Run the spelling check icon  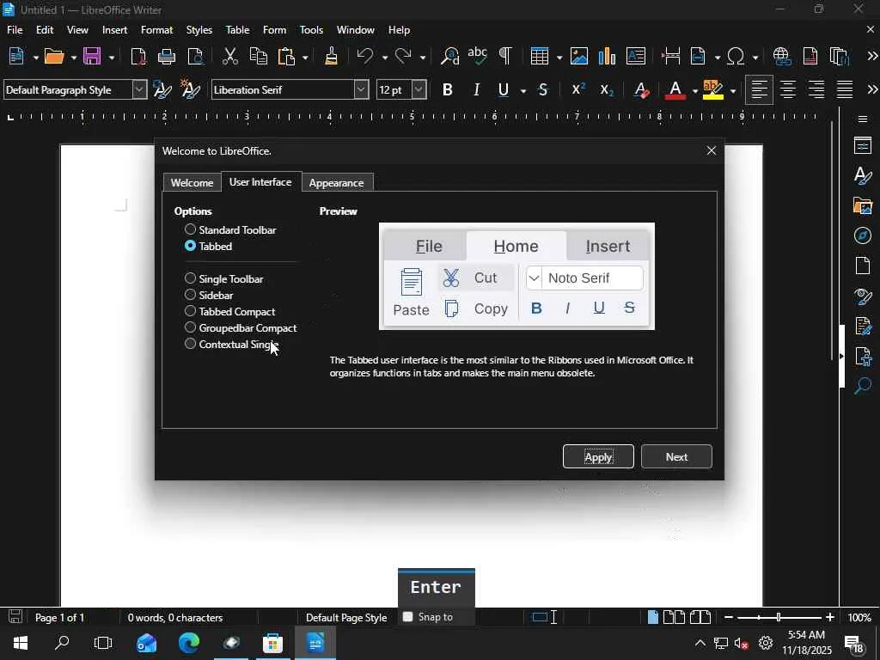coord(478,56)
